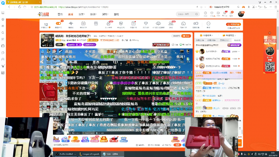This screenshot has height=157, width=279.
Task: Collapse the red-packet side widget minus icon
Action: tap(270, 33)
